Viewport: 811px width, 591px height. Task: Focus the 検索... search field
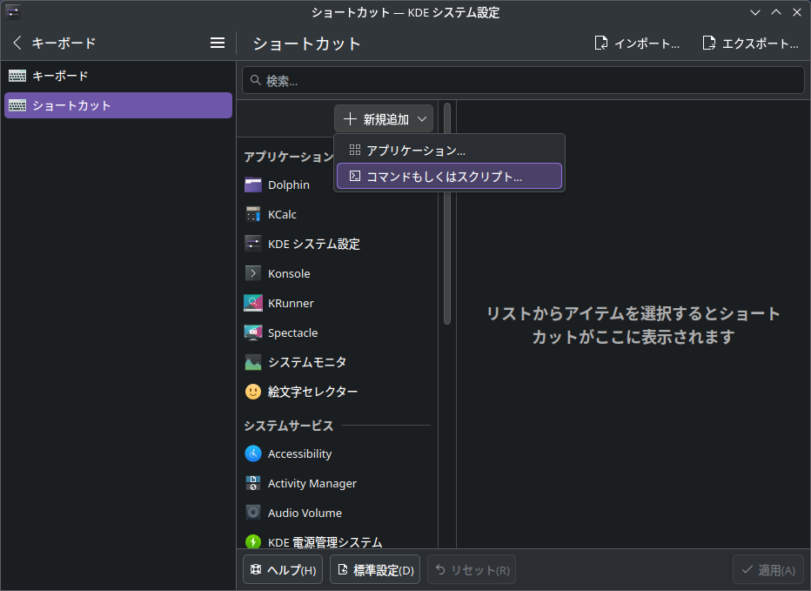coord(524,81)
